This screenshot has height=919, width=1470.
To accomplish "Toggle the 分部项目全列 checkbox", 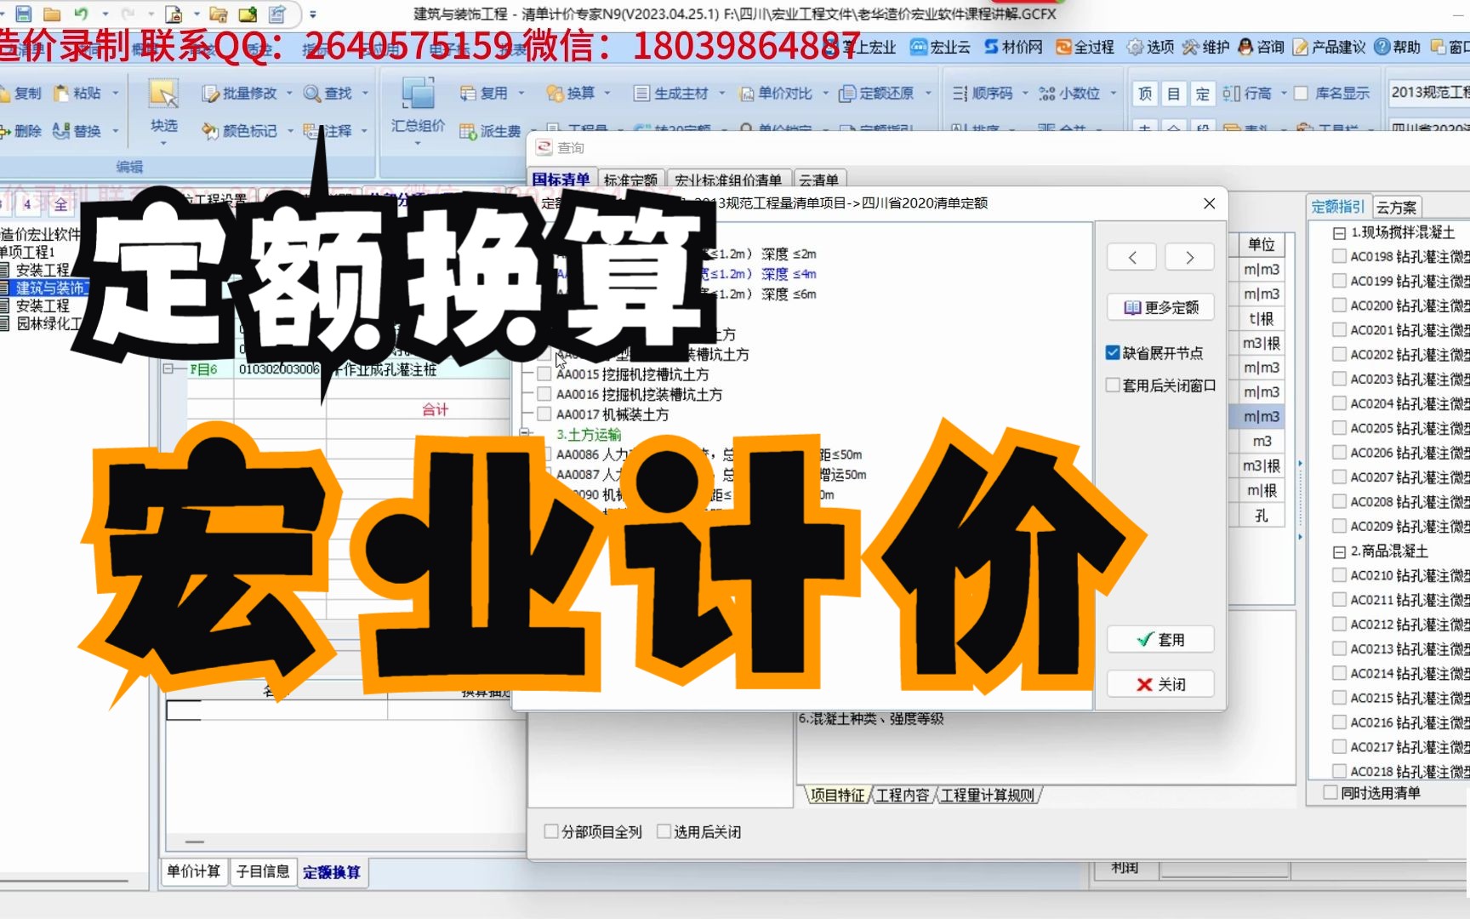I will click(551, 831).
